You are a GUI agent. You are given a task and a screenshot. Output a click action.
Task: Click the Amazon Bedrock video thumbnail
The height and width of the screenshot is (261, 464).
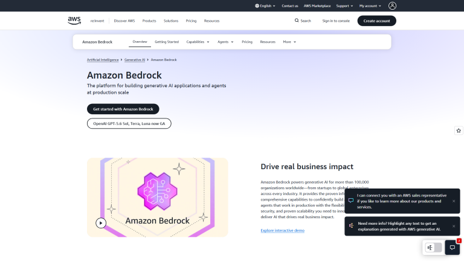tap(158, 197)
